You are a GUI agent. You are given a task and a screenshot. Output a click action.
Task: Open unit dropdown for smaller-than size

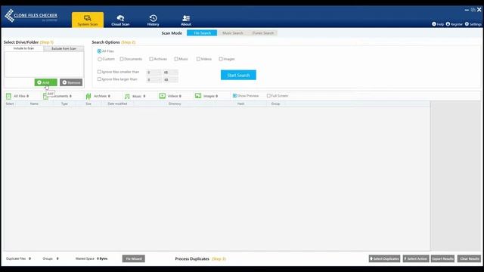click(170, 73)
